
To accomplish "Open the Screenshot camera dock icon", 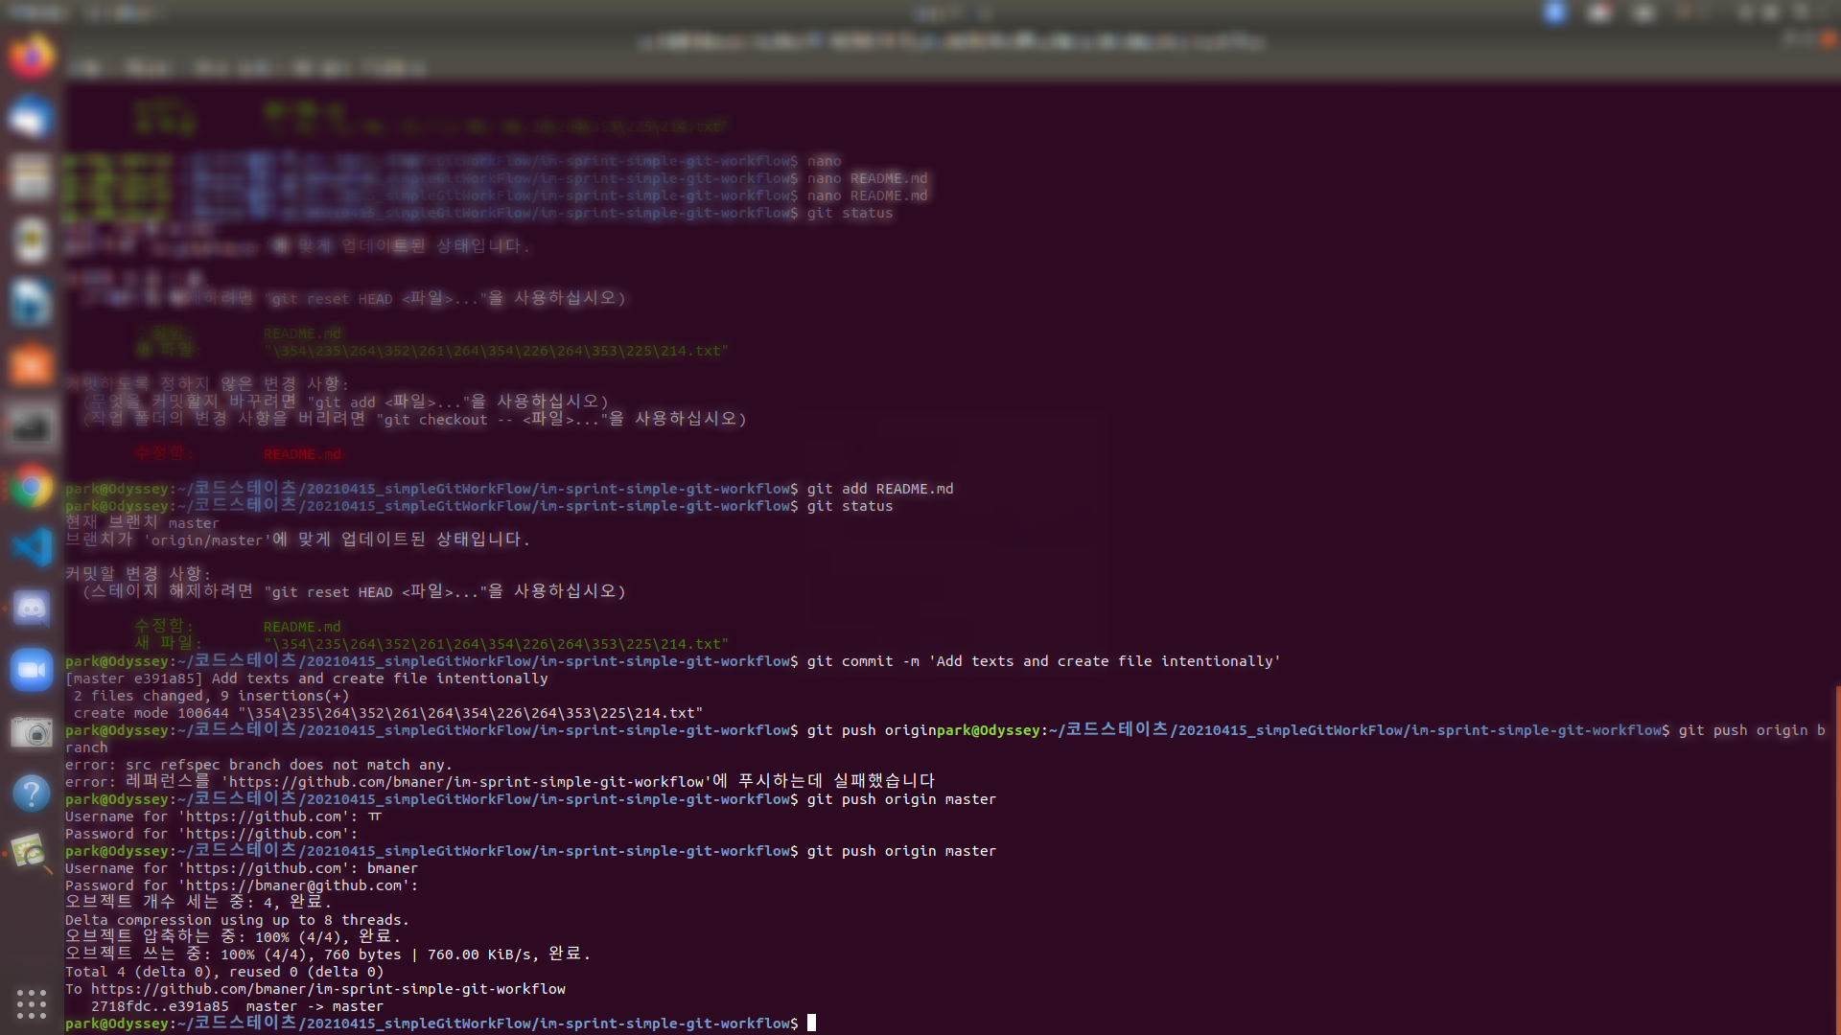I will tap(32, 732).
